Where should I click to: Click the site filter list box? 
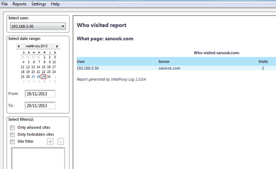(38, 158)
